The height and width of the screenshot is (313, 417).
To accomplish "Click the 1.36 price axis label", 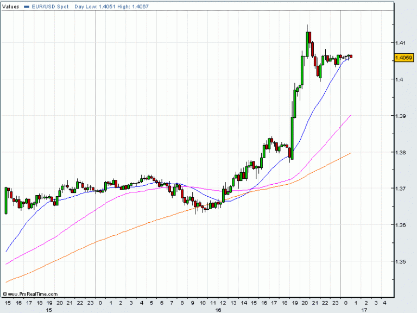I will (401, 225).
